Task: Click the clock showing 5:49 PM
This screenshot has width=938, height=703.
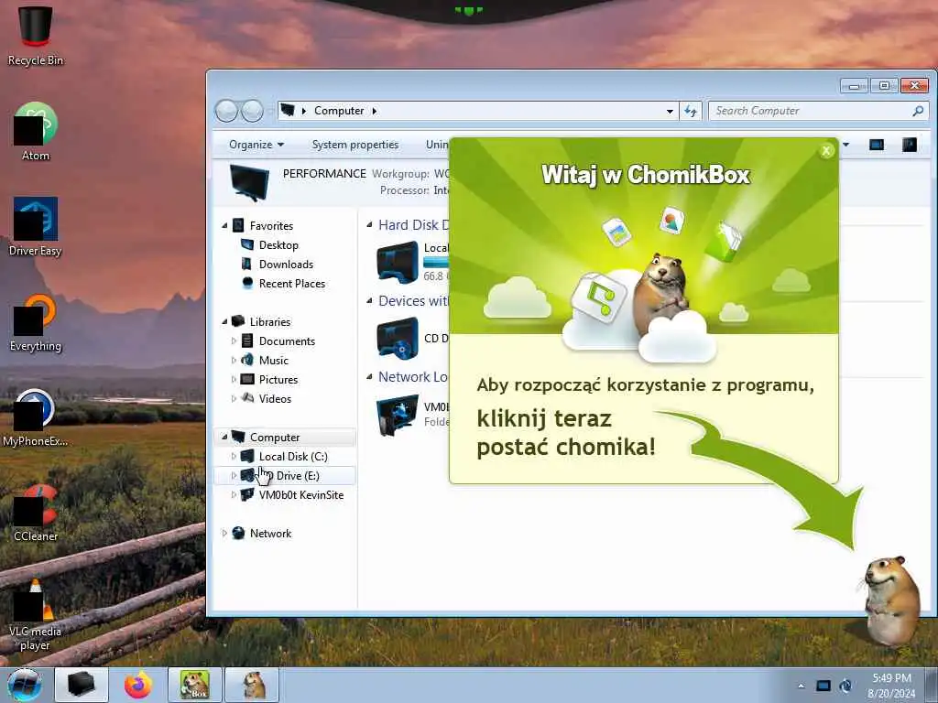Action: pyautogui.click(x=891, y=678)
